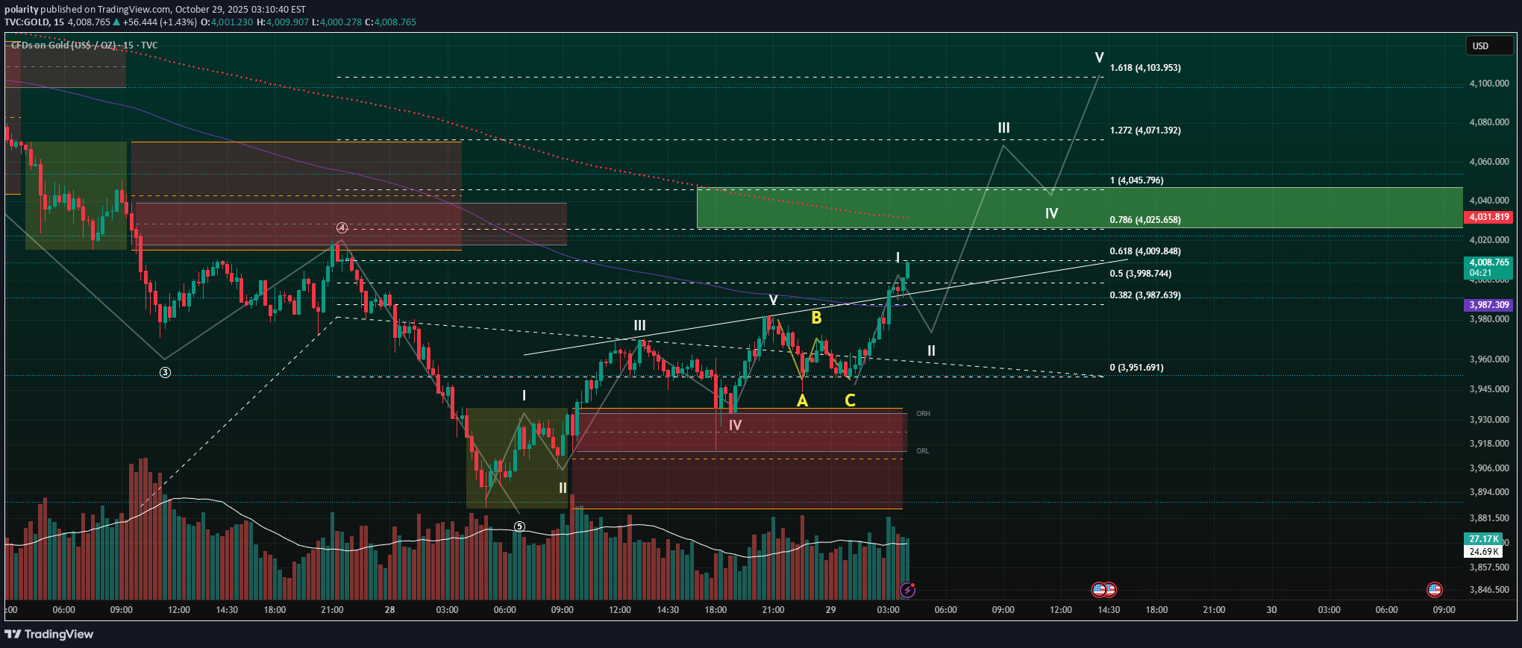Open the USD currency selector

(1488, 46)
